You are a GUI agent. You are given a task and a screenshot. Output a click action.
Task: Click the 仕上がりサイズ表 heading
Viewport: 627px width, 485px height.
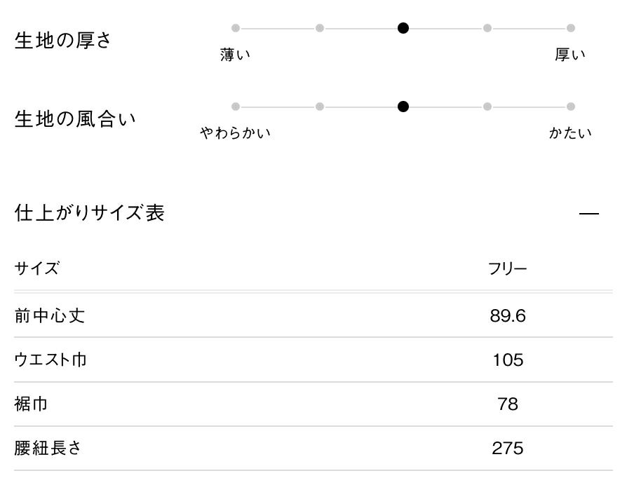tap(89, 212)
